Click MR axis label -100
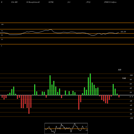Screen dimensions: 134x134 (131, 118)
